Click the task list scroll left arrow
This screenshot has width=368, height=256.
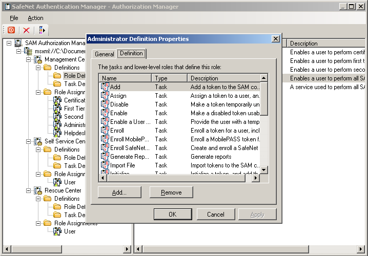click(x=103, y=178)
